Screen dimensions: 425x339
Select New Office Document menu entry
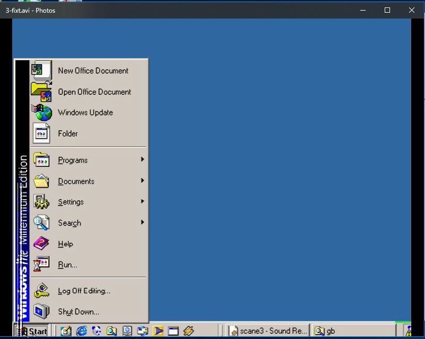pos(89,70)
